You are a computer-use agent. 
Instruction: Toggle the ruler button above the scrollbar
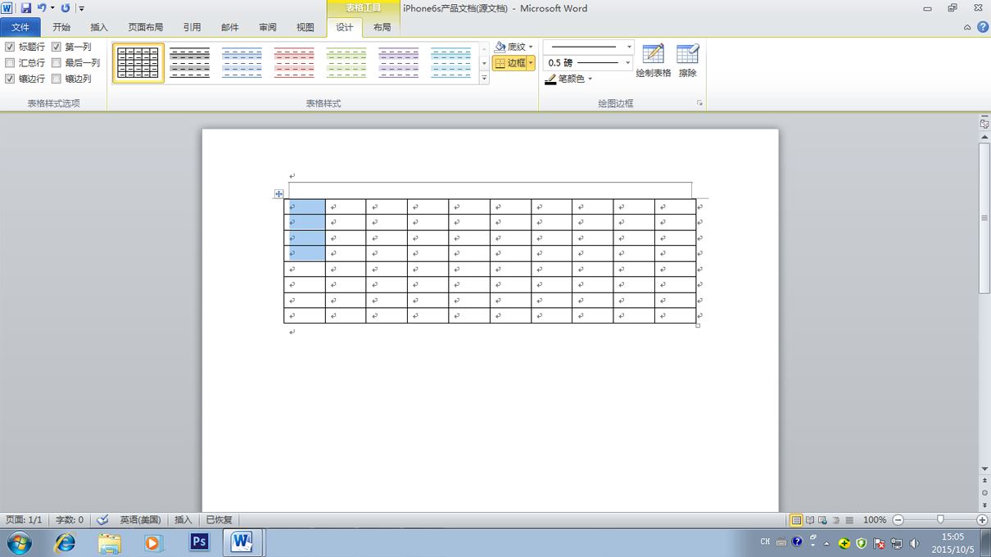(x=984, y=124)
